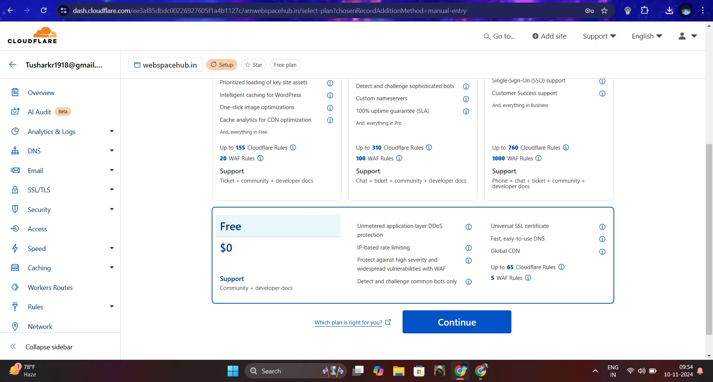Viewport: 713px width, 382px height.
Task: Open Workers Routes in the sidebar
Action: coord(50,287)
